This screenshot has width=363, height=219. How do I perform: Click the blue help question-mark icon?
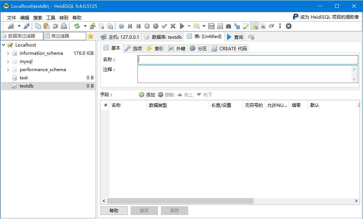tap(121, 26)
